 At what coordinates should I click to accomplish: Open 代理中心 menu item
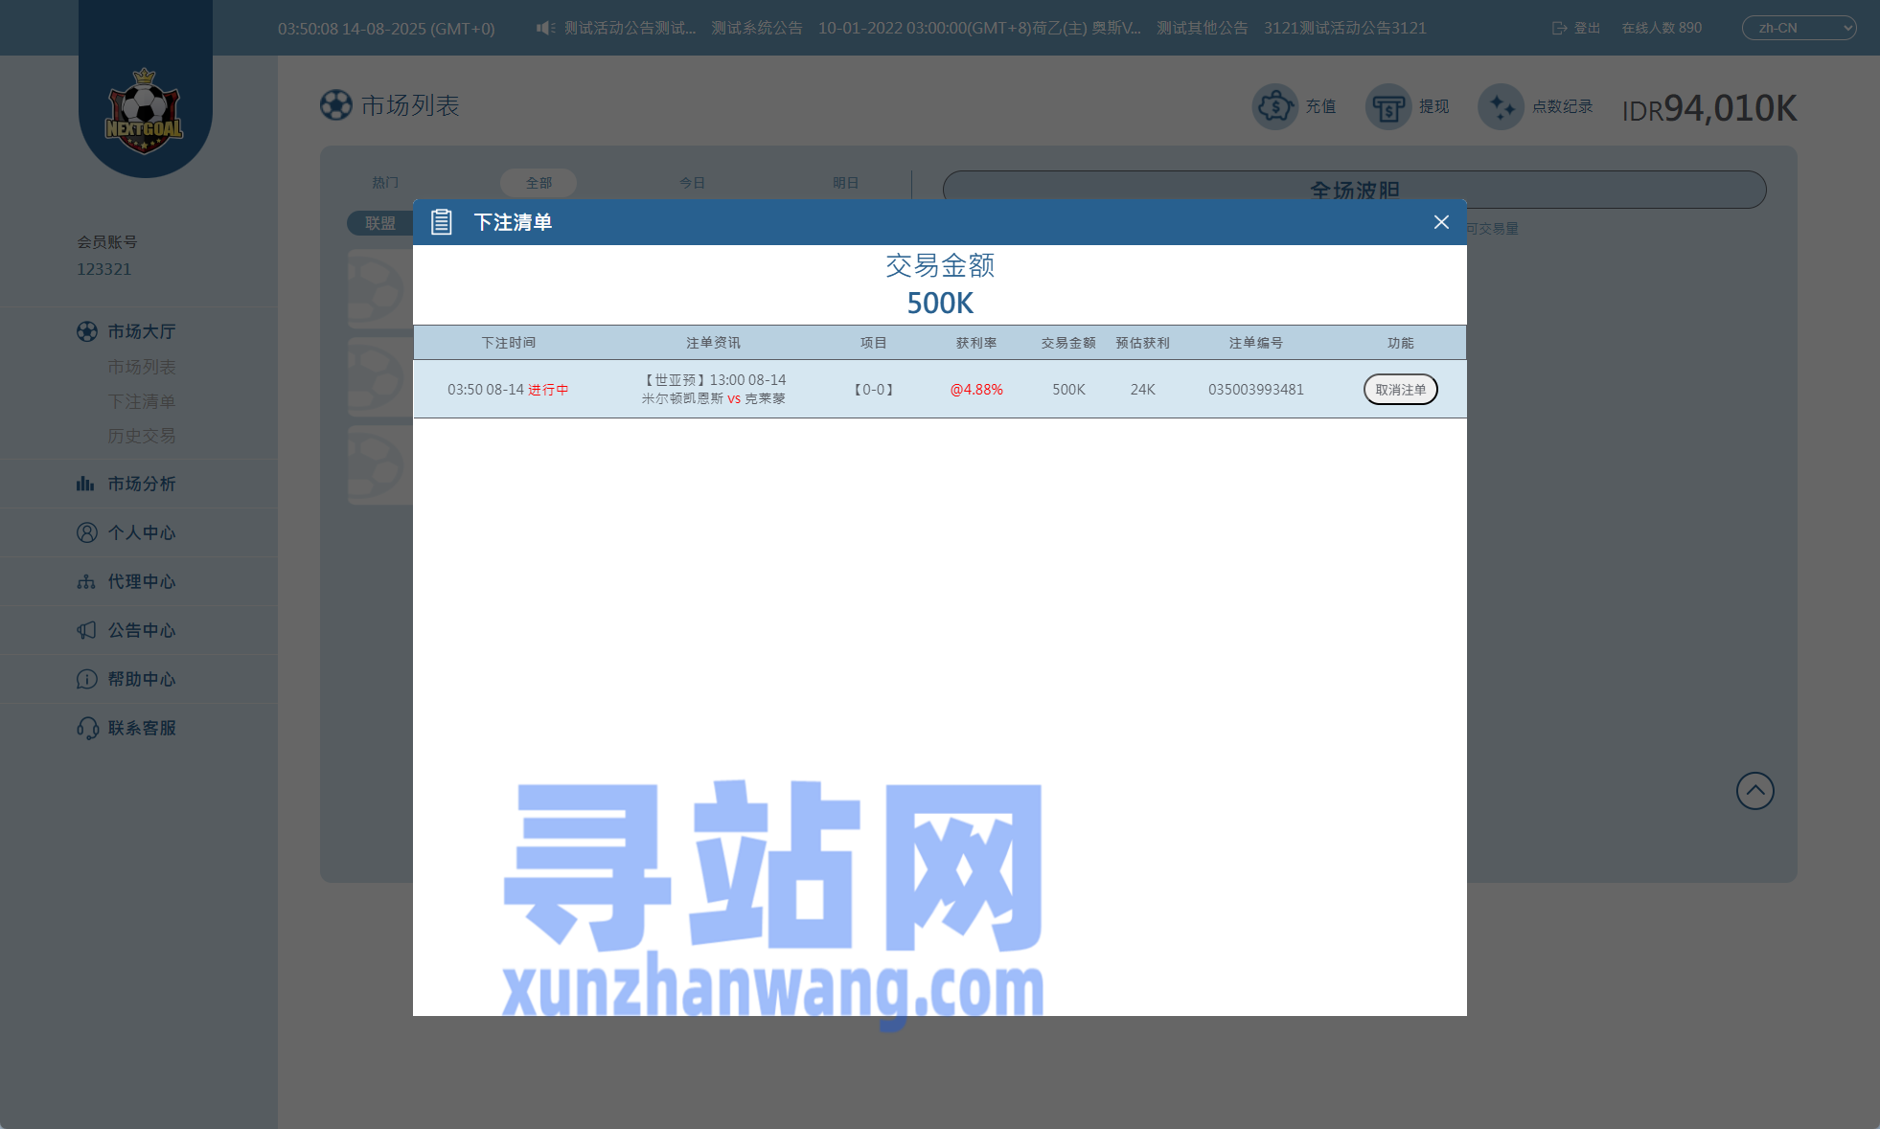[141, 581]
